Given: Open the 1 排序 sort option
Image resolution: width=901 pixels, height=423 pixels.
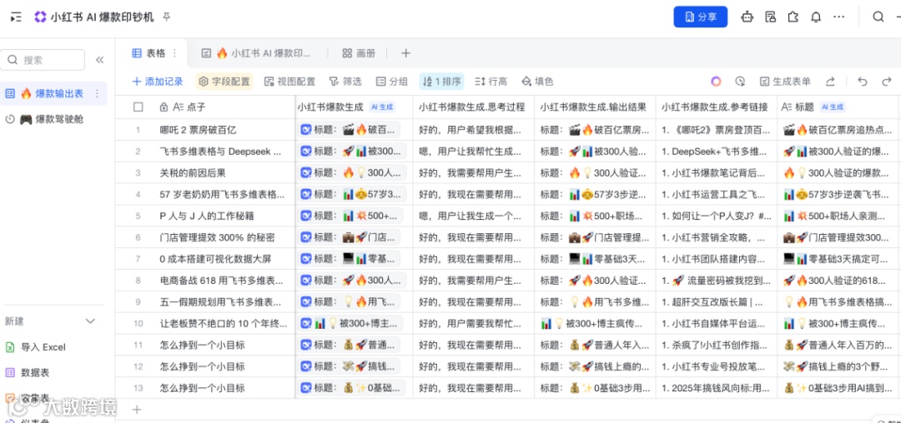Looking at the screenshot, I should (x=441, y=82).
